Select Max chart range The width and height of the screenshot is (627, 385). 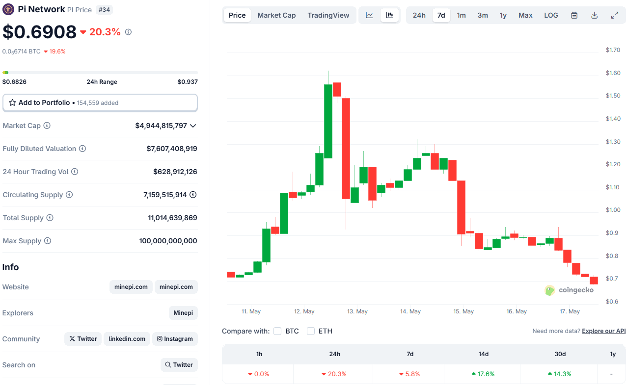tap(525, 15)
